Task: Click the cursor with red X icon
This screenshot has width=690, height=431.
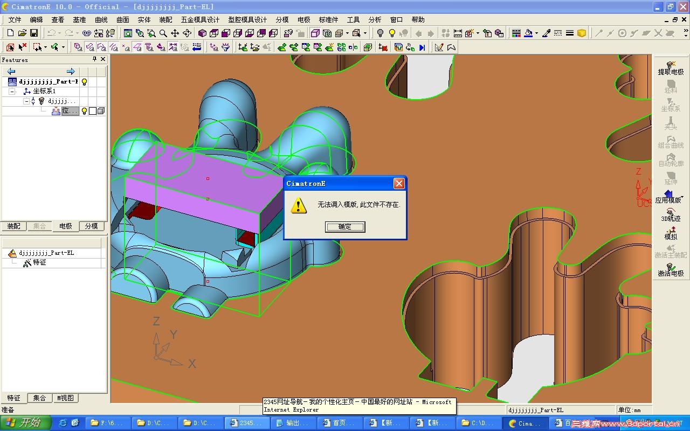Action: pos(22,47)
